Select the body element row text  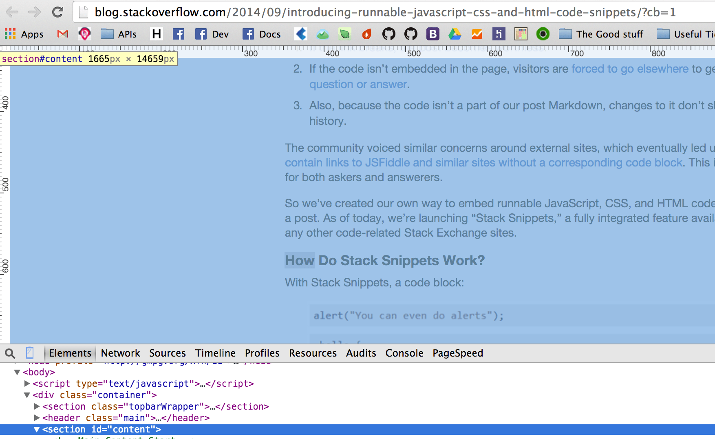tap(39, 372)
